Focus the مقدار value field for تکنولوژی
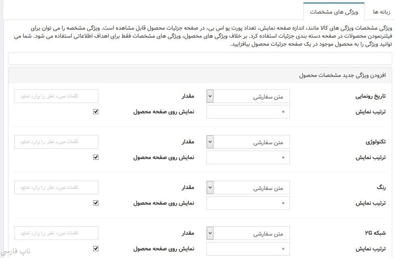Screen dimensions: 395x258 tap(56, 142)
